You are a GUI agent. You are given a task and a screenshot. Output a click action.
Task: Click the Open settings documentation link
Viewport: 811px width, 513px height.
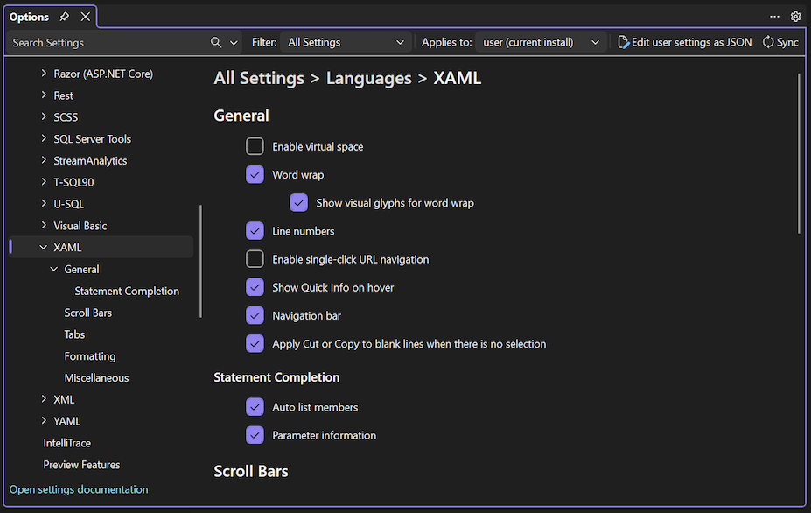(78, 489)
